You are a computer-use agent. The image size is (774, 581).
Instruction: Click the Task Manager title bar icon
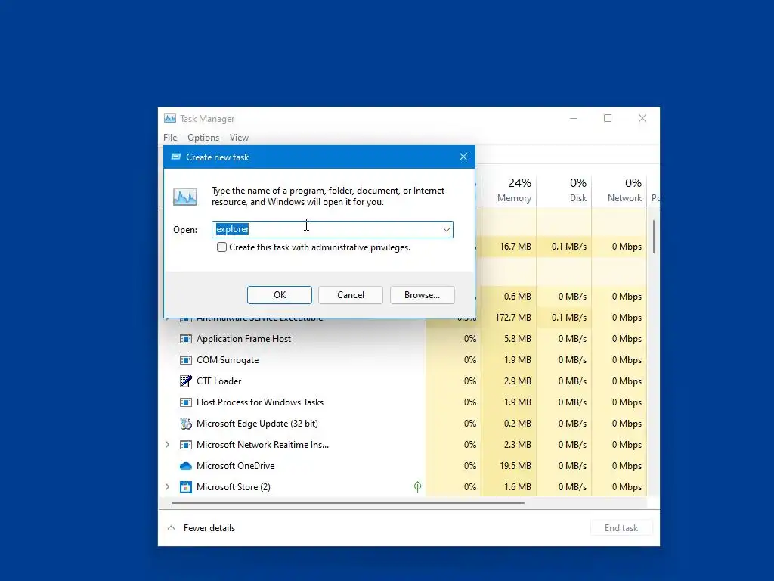[x=170, y=119]
